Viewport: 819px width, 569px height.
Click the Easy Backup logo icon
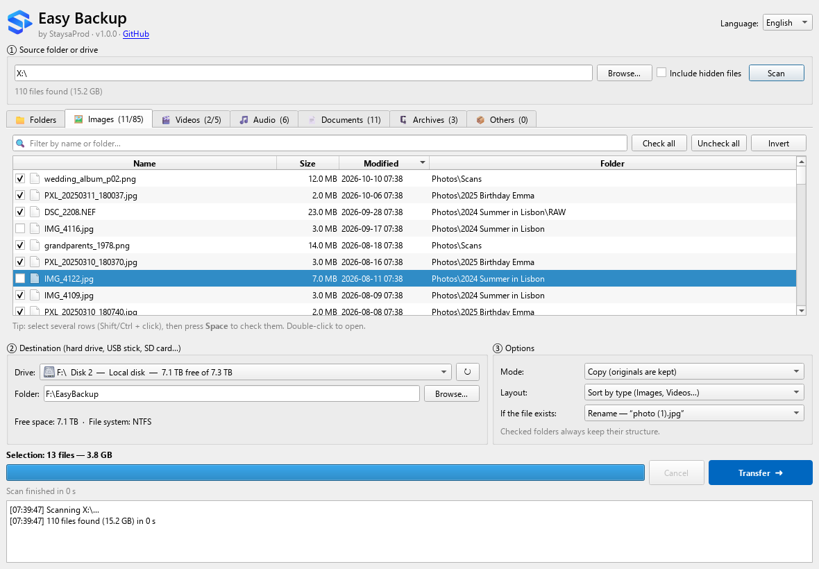pos(19,22)
